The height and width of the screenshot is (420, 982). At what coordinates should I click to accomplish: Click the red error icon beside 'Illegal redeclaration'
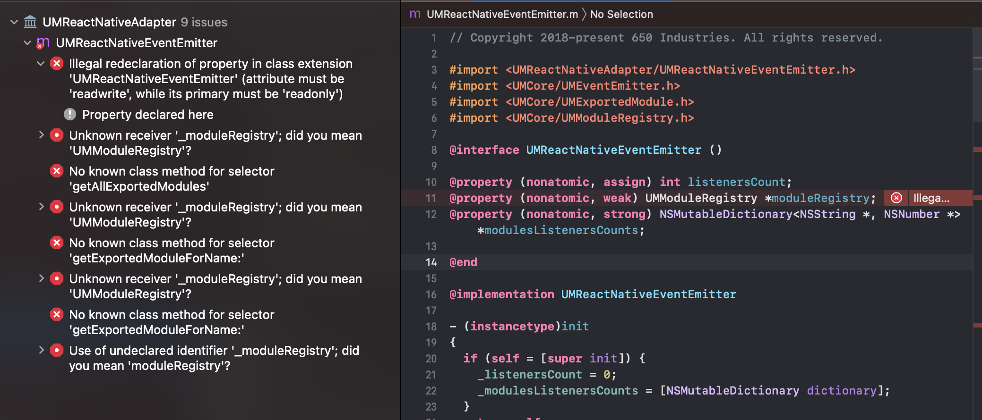click(57, 63)
